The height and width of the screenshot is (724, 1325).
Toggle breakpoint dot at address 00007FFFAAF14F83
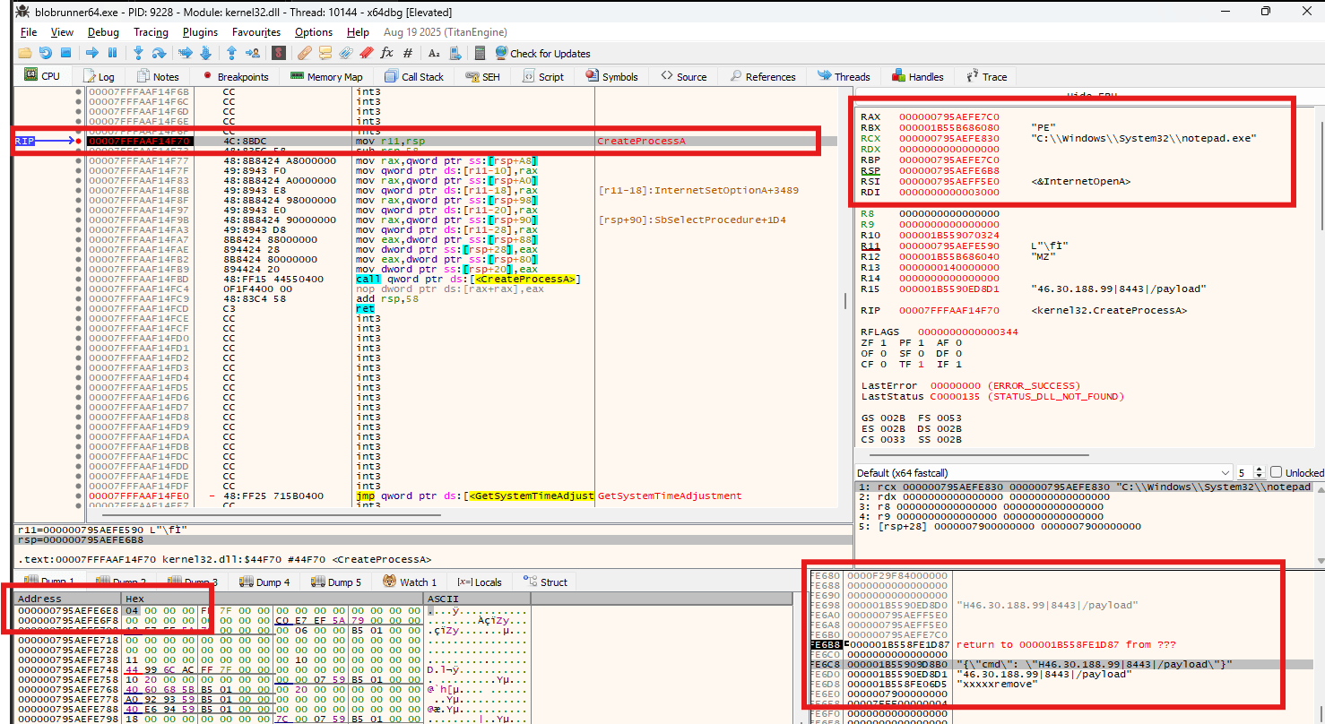(x=79, y=180)
